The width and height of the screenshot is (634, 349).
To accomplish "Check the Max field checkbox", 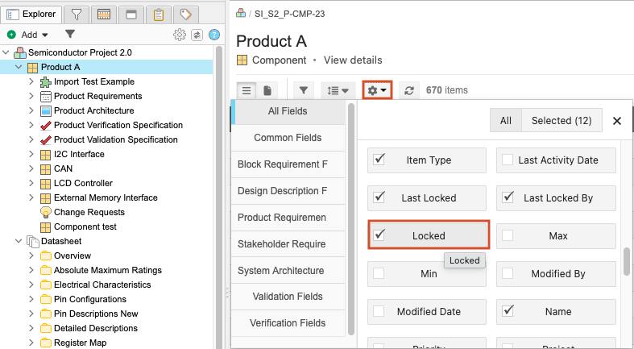I will pyautogui.click(x=507, y=235).
